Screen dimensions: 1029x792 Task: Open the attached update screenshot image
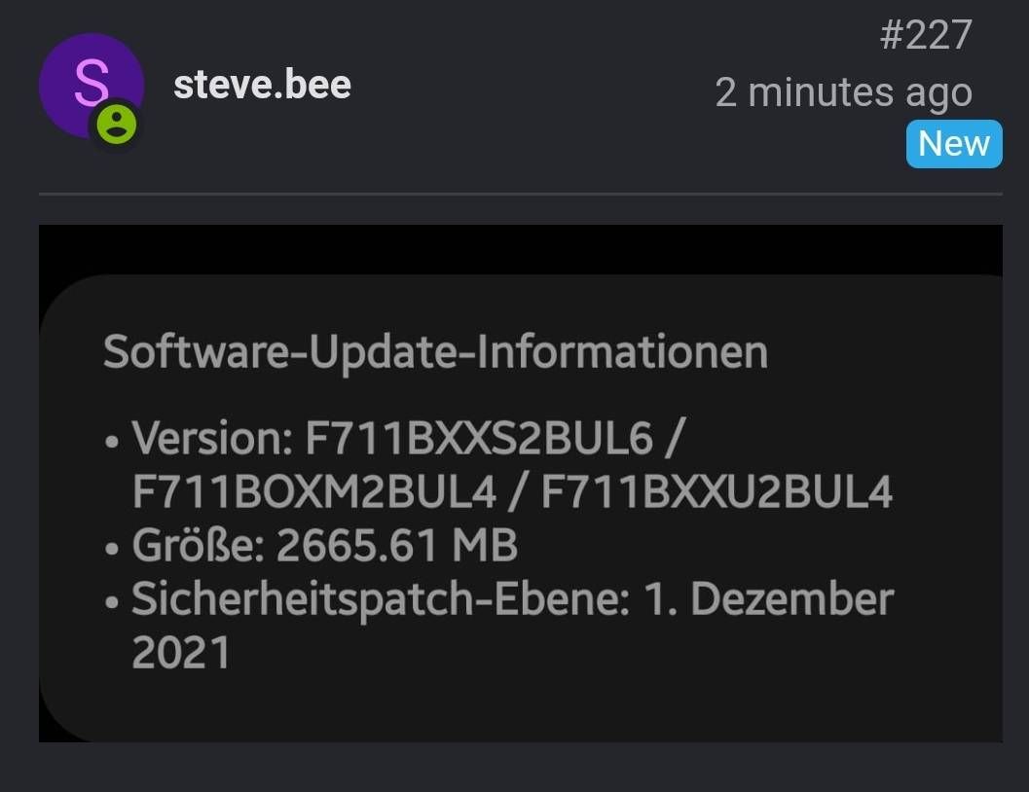521,484
